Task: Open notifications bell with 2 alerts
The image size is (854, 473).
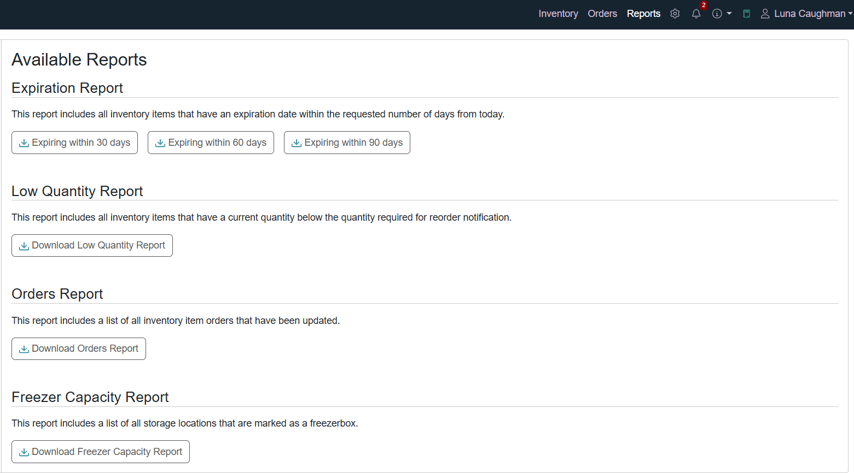Action: [696, 14]
